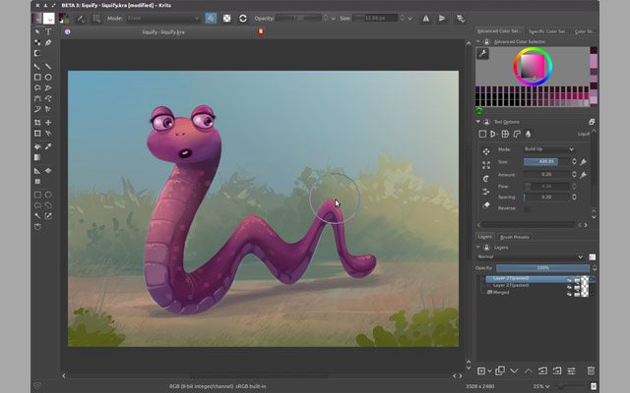This screenshot has height=393, width=630.
Task: Select the Move tool in toolbox
Action: (48, 122)
